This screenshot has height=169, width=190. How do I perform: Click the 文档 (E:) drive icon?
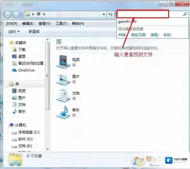[x=14, y=147]
